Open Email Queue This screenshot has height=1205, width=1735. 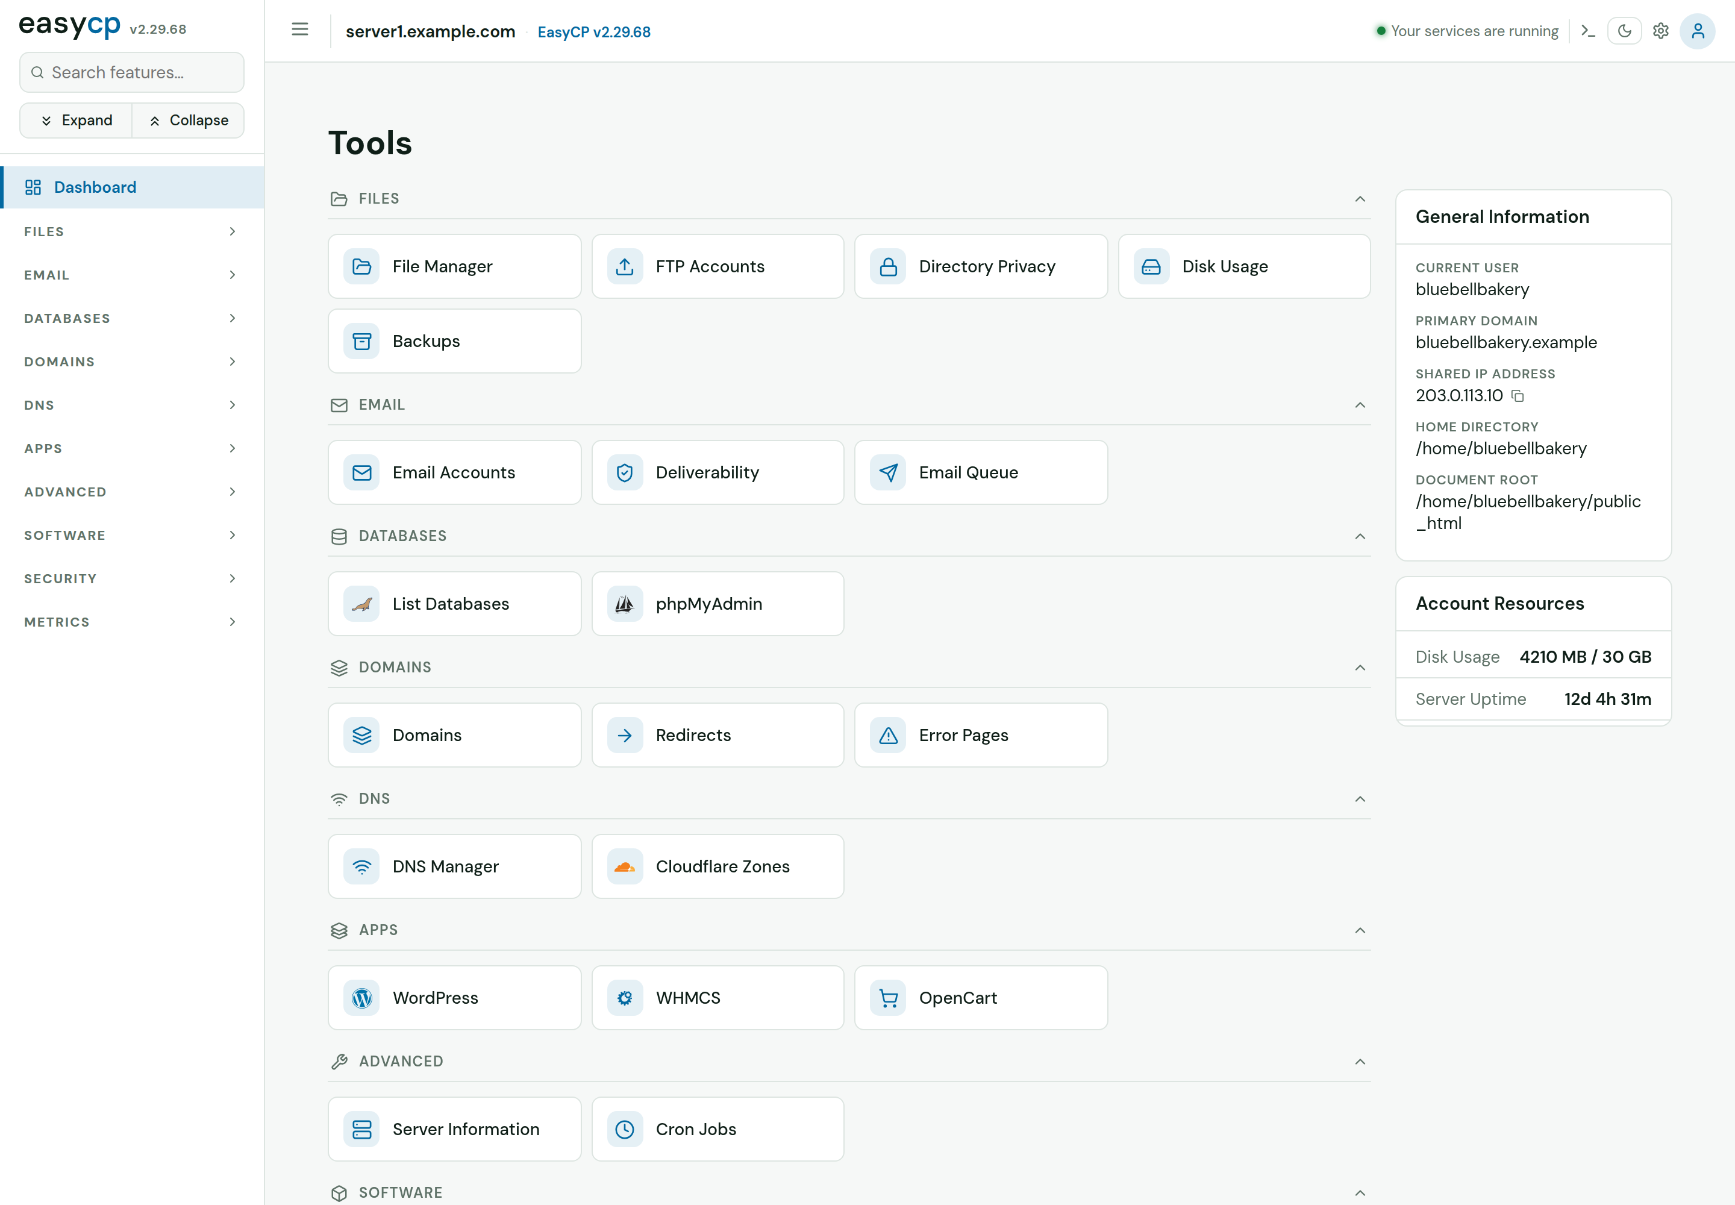click(x=981, y=472)
